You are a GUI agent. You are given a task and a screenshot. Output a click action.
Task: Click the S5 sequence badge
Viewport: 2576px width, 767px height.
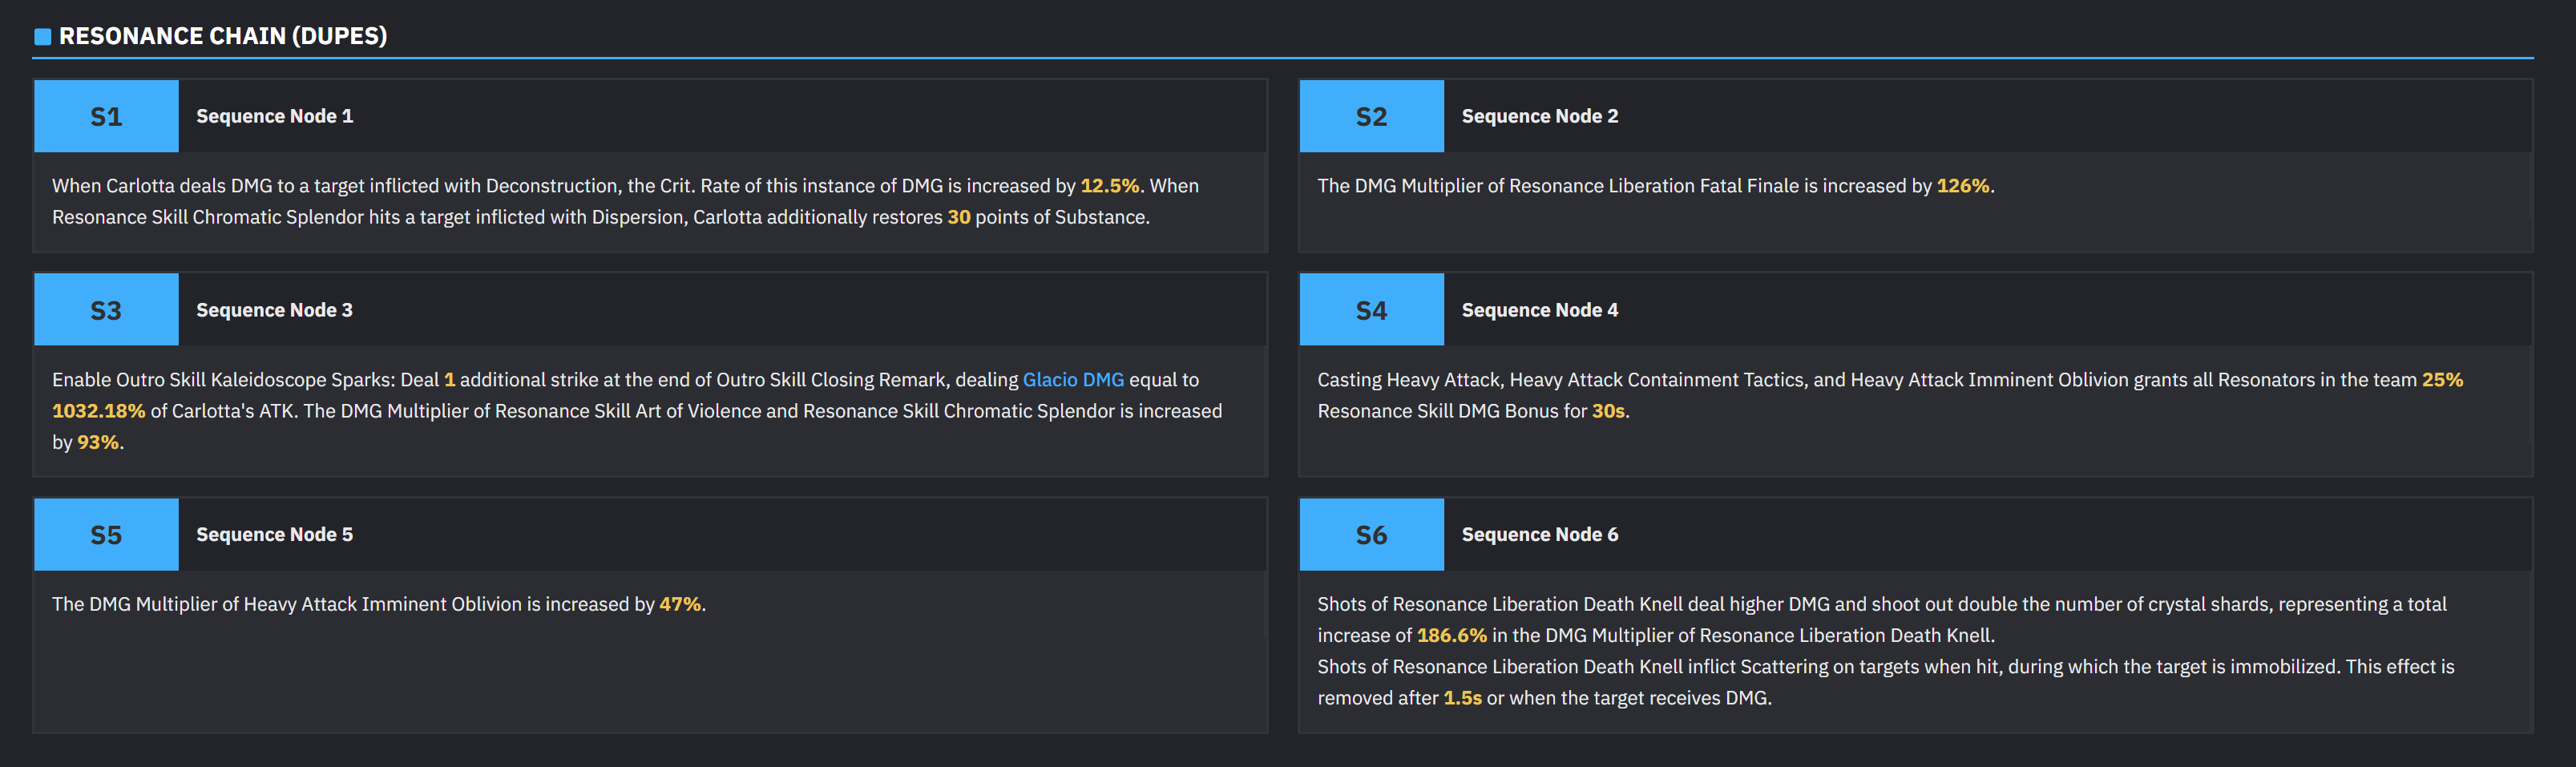[x=106, y=535]
